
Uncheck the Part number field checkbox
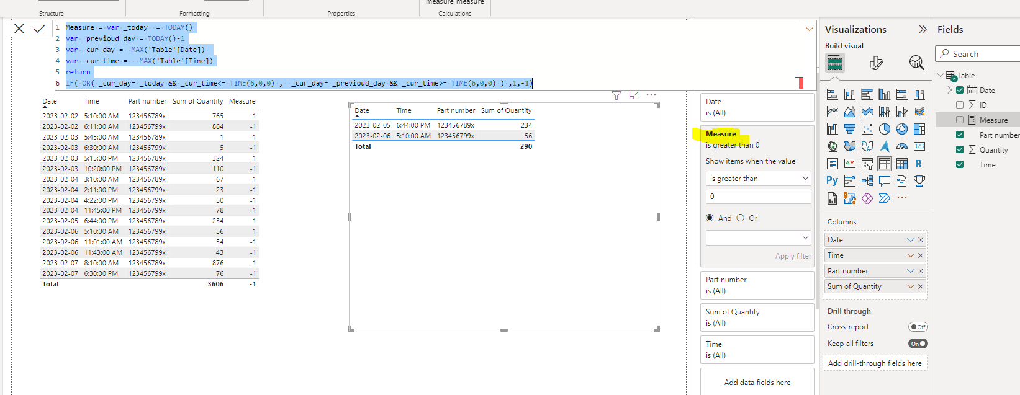click(960, 135)
